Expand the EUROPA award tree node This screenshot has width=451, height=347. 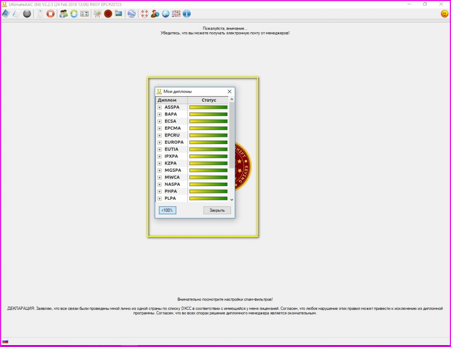coord(160,143)
